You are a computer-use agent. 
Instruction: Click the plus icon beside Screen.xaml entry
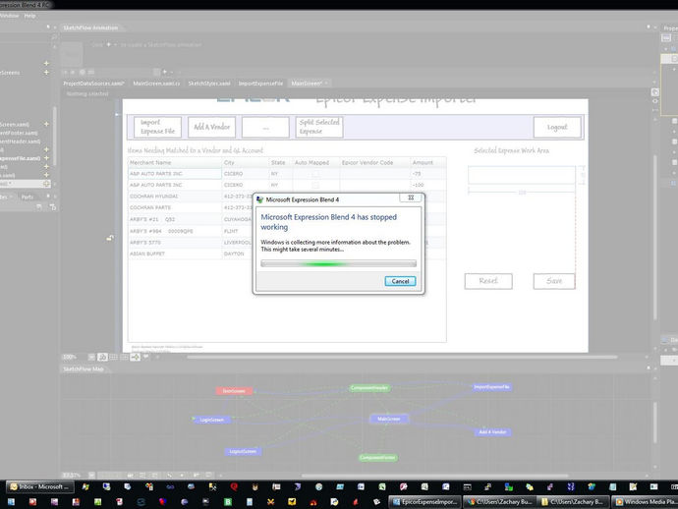pos(46,124)
